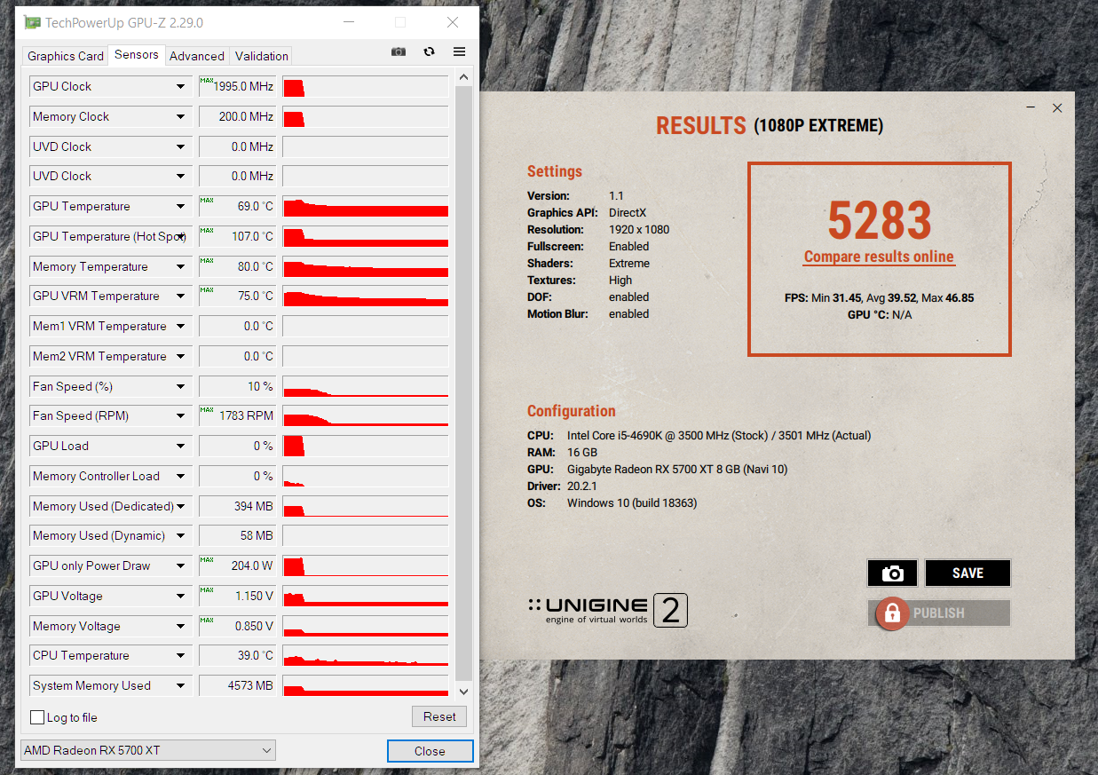The height and width of the screenshot is (775, 1098).
Task: Open Memory Used (Dynamic) dropdown
Action: coord(181,535)
